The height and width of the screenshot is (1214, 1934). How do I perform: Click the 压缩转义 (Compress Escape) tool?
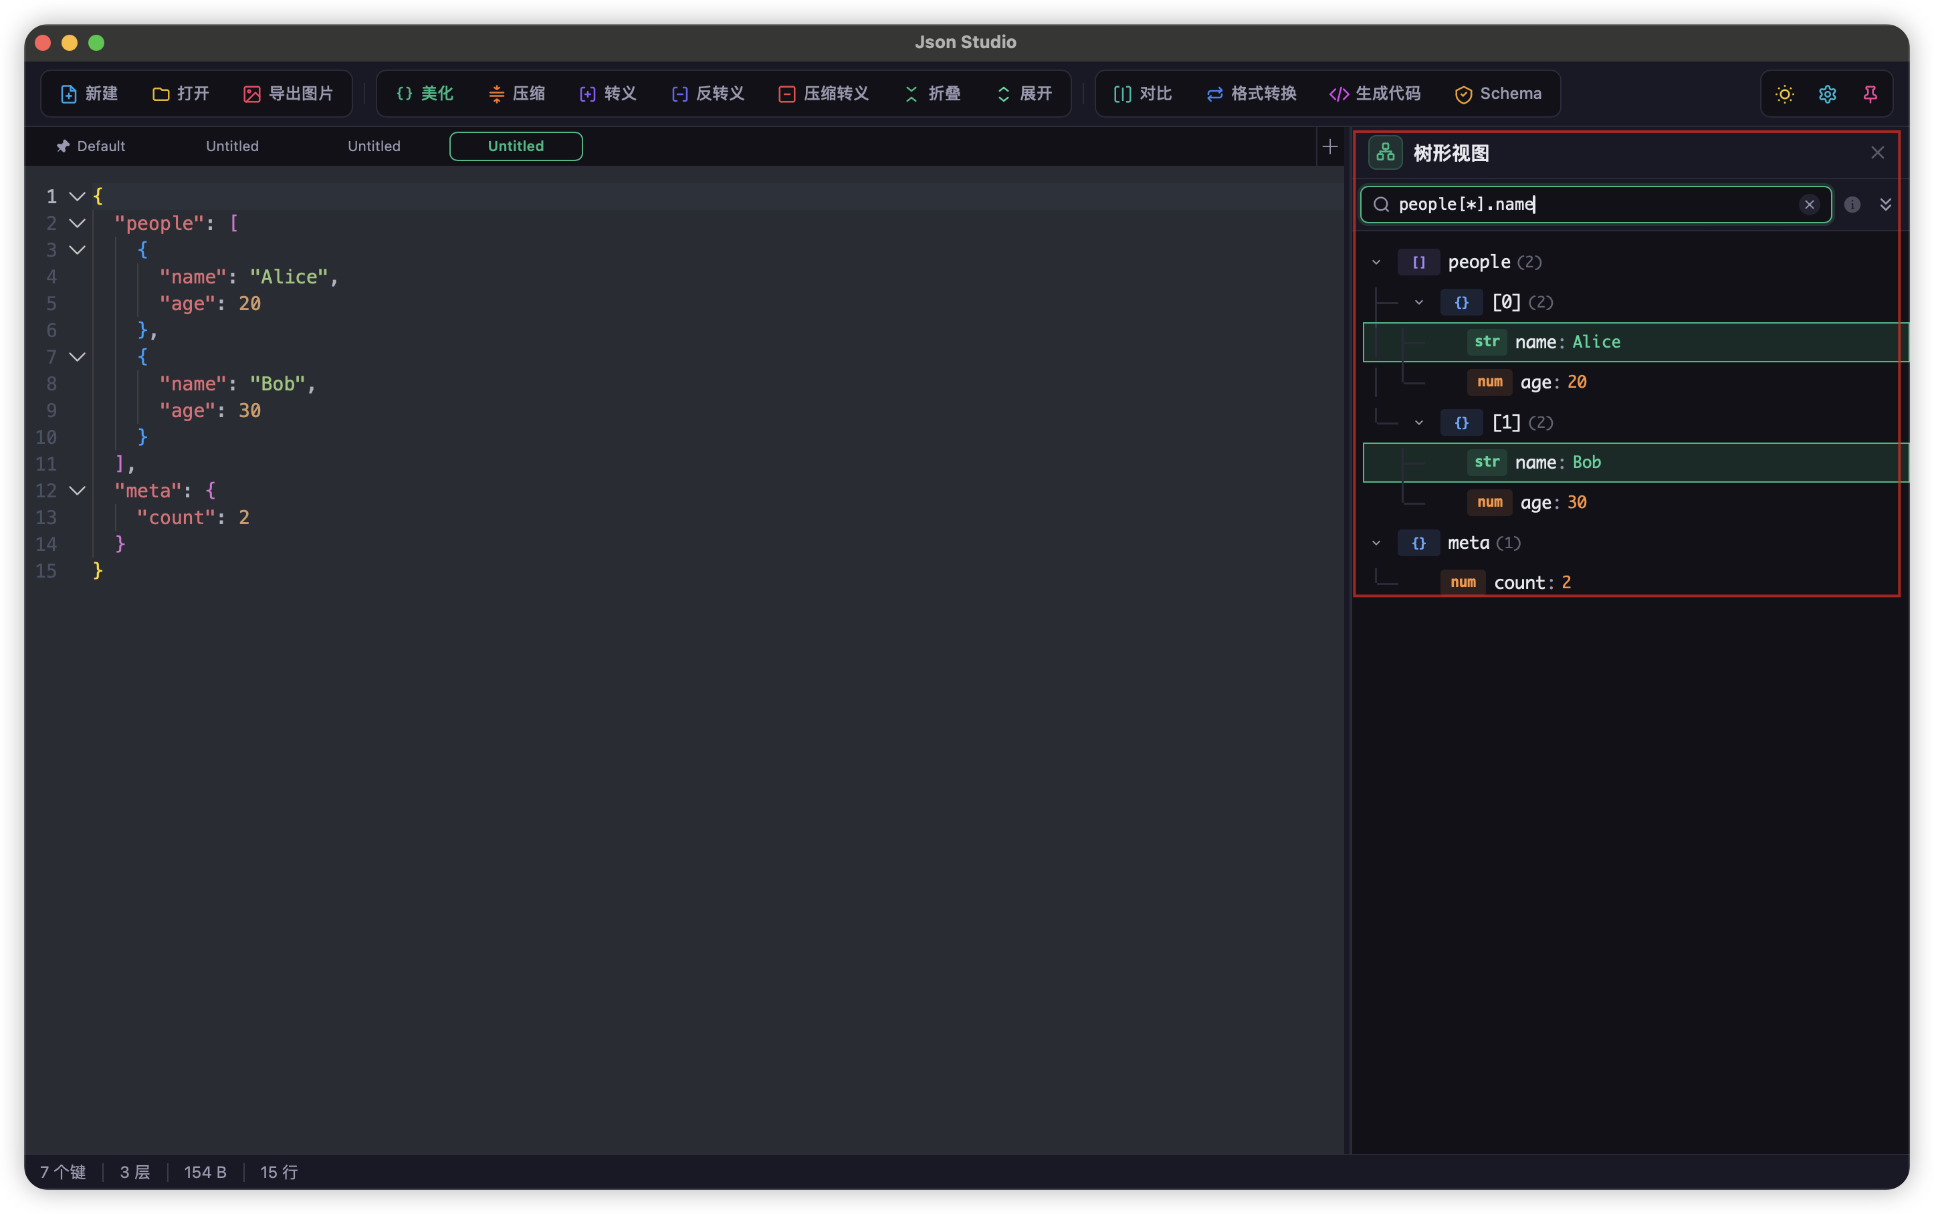pos(824,93)
